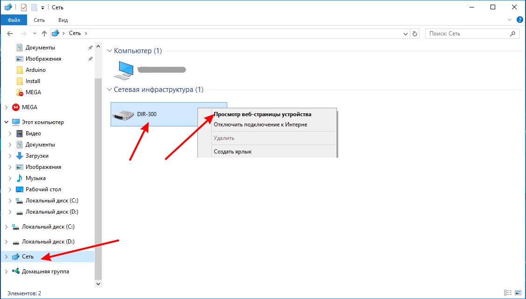Viewport: 526px width, 299px height.
Task: Expand the ribbon via the chevron near Help
Action: pyautogui.click(x=510, y=20)
